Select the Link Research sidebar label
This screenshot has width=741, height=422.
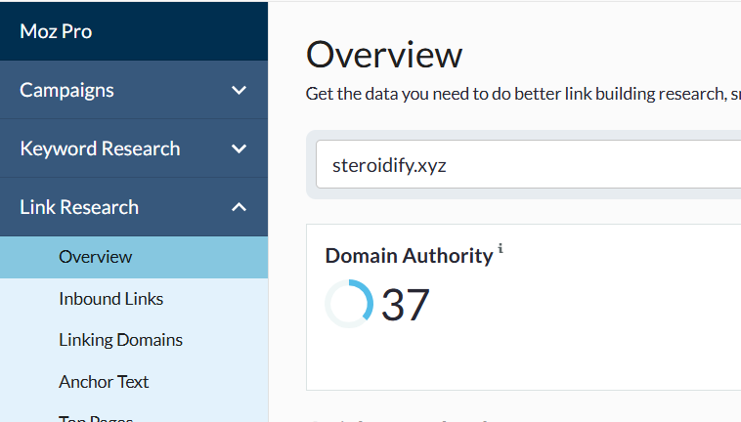[79, 207]
